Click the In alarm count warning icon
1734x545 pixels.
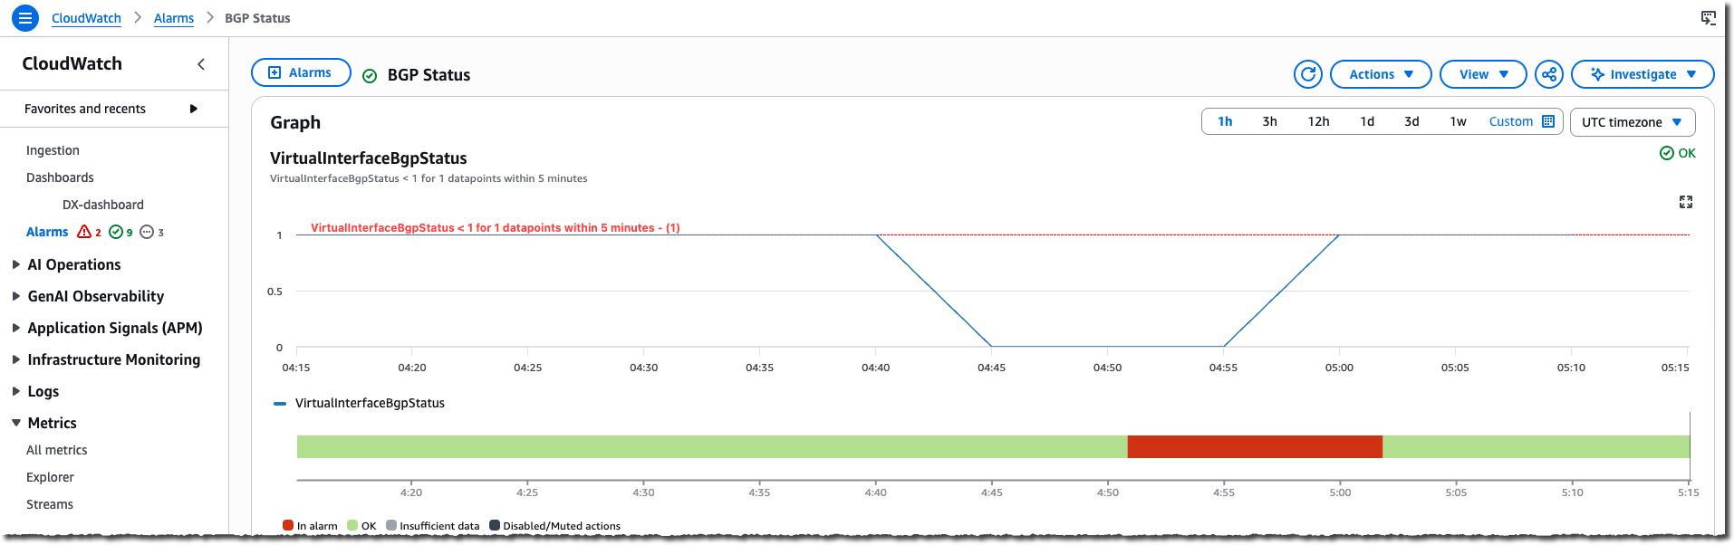click(84, 232)
